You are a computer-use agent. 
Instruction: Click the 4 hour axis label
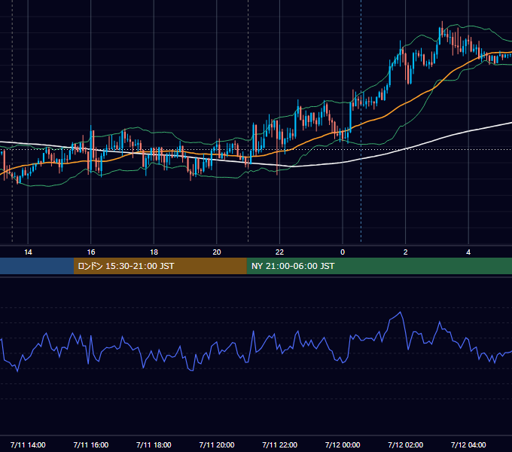[x=468, y=252]
